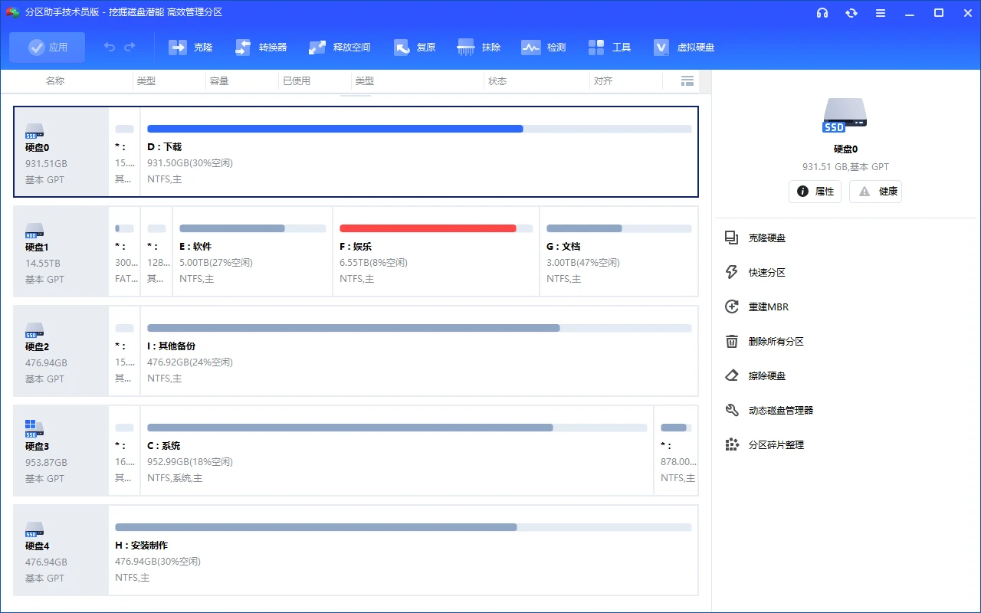
Task: Open the headset support icon
Action: click(822, 13)
